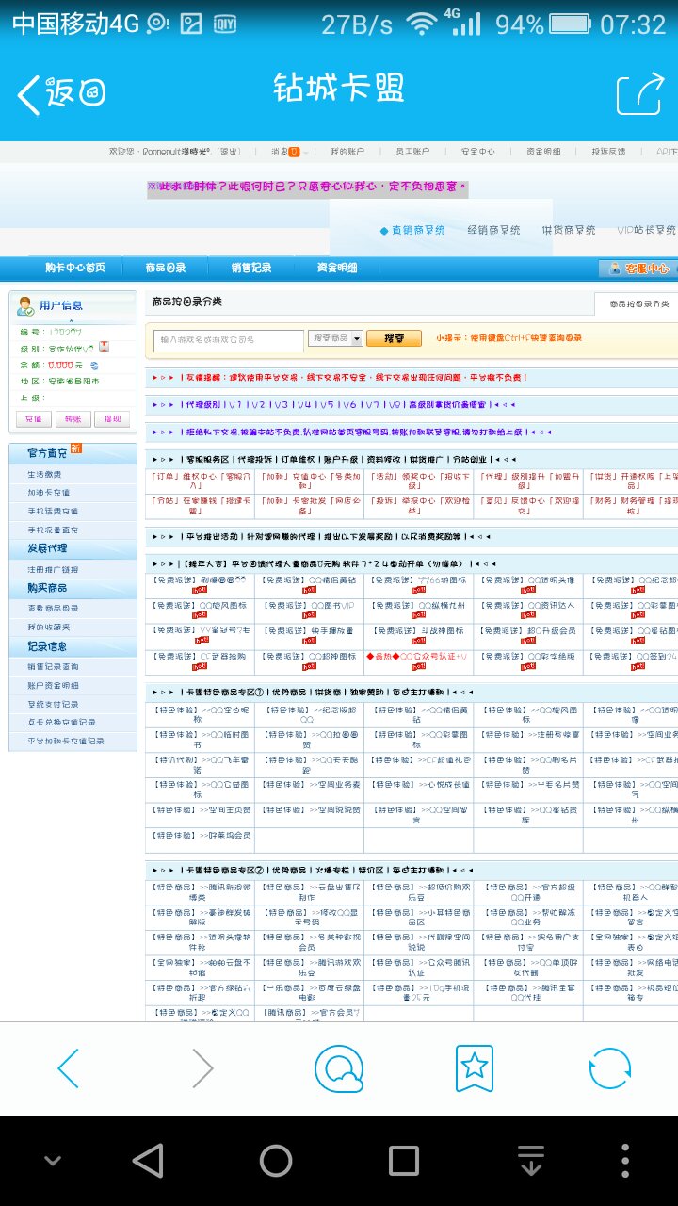
Task: Open the 资金明细 nav tab
Action: click(x=336, y=268)
